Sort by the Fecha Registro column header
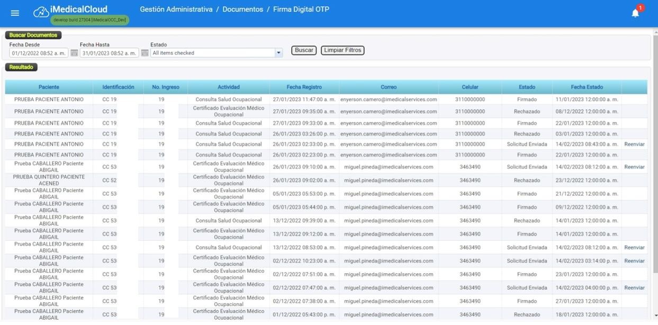The width and height of the screenshot is (658, 325). (x=304, y=87)
